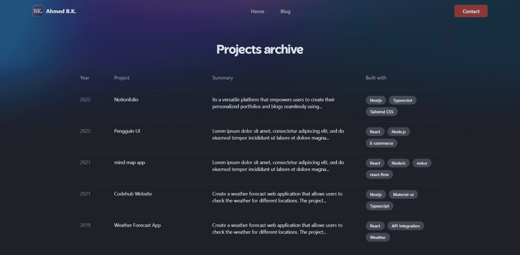Click the Weather tag
The width and height of the screenshot is (520, 255).
pyautogui.click(x=378, y=237)
